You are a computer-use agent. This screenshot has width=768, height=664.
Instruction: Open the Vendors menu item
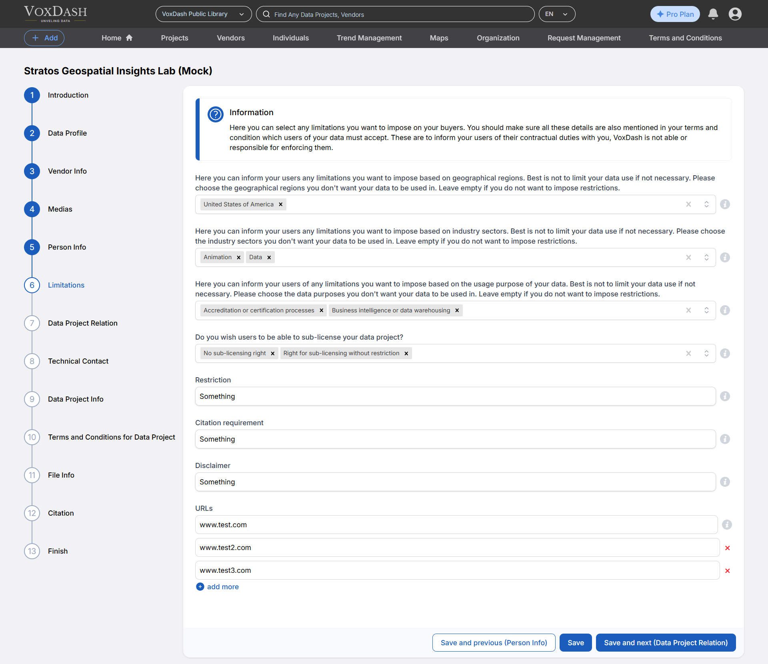230,38
